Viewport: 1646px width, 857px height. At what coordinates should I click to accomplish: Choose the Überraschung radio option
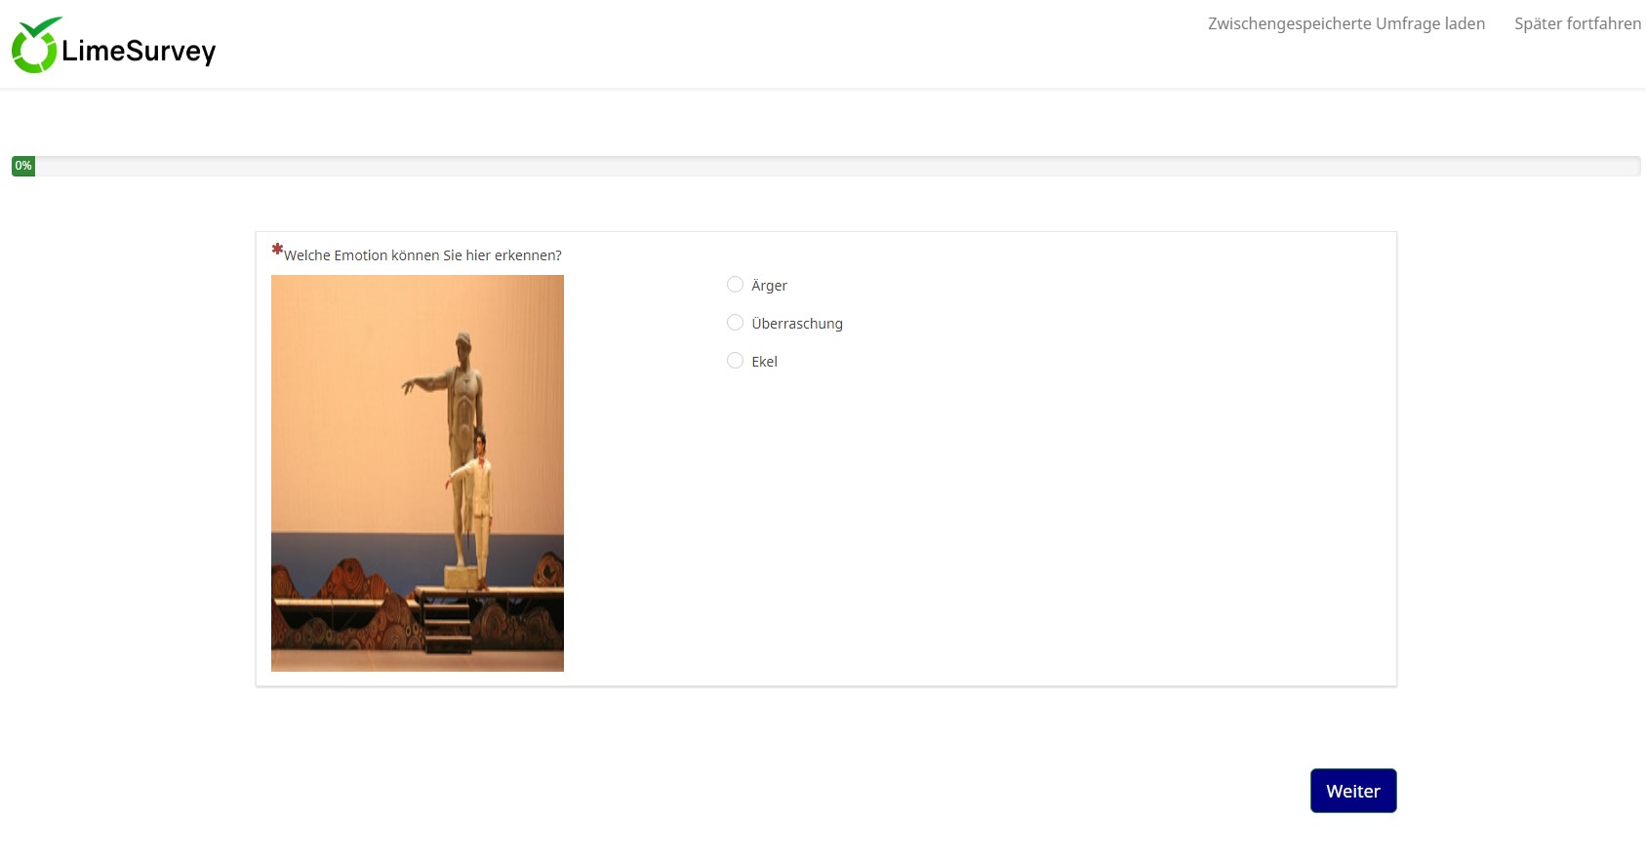click(x=735, y=323)
